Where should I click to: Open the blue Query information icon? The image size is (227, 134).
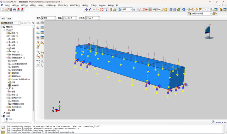184,10
